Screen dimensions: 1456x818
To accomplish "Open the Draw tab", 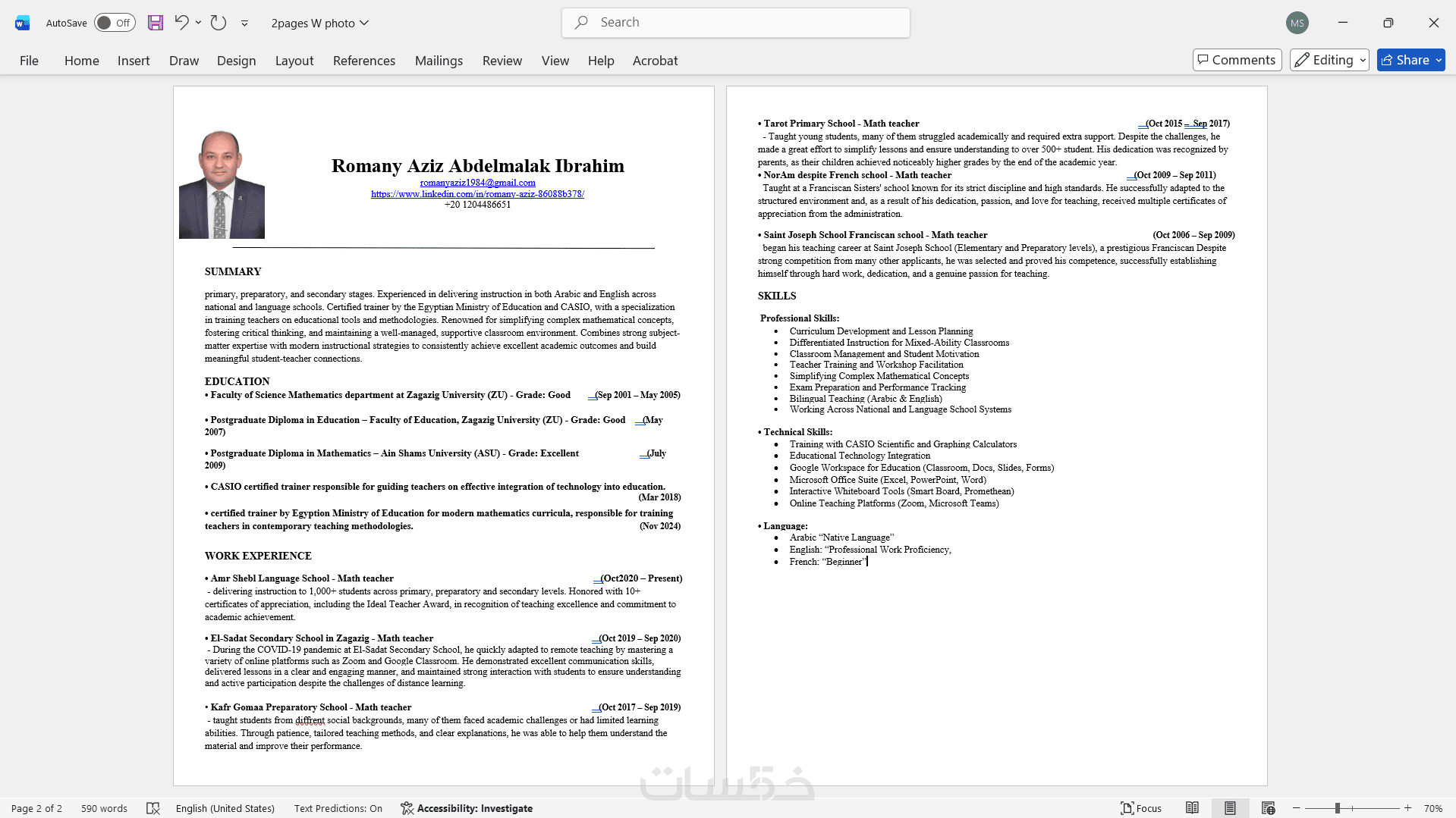I will [x=184, y=61].
